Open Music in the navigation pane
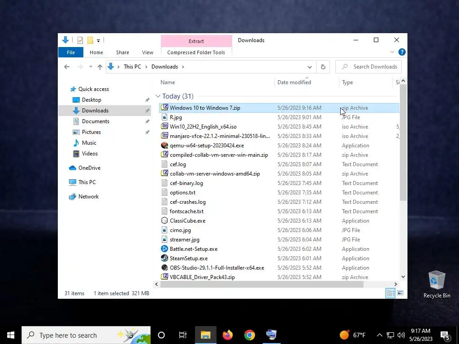The width and height of the screenshot is (459, 344). pyautogui.click(x=89, y=143)
